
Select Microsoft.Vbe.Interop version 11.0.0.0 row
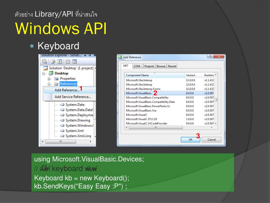(x=169, y=80)
